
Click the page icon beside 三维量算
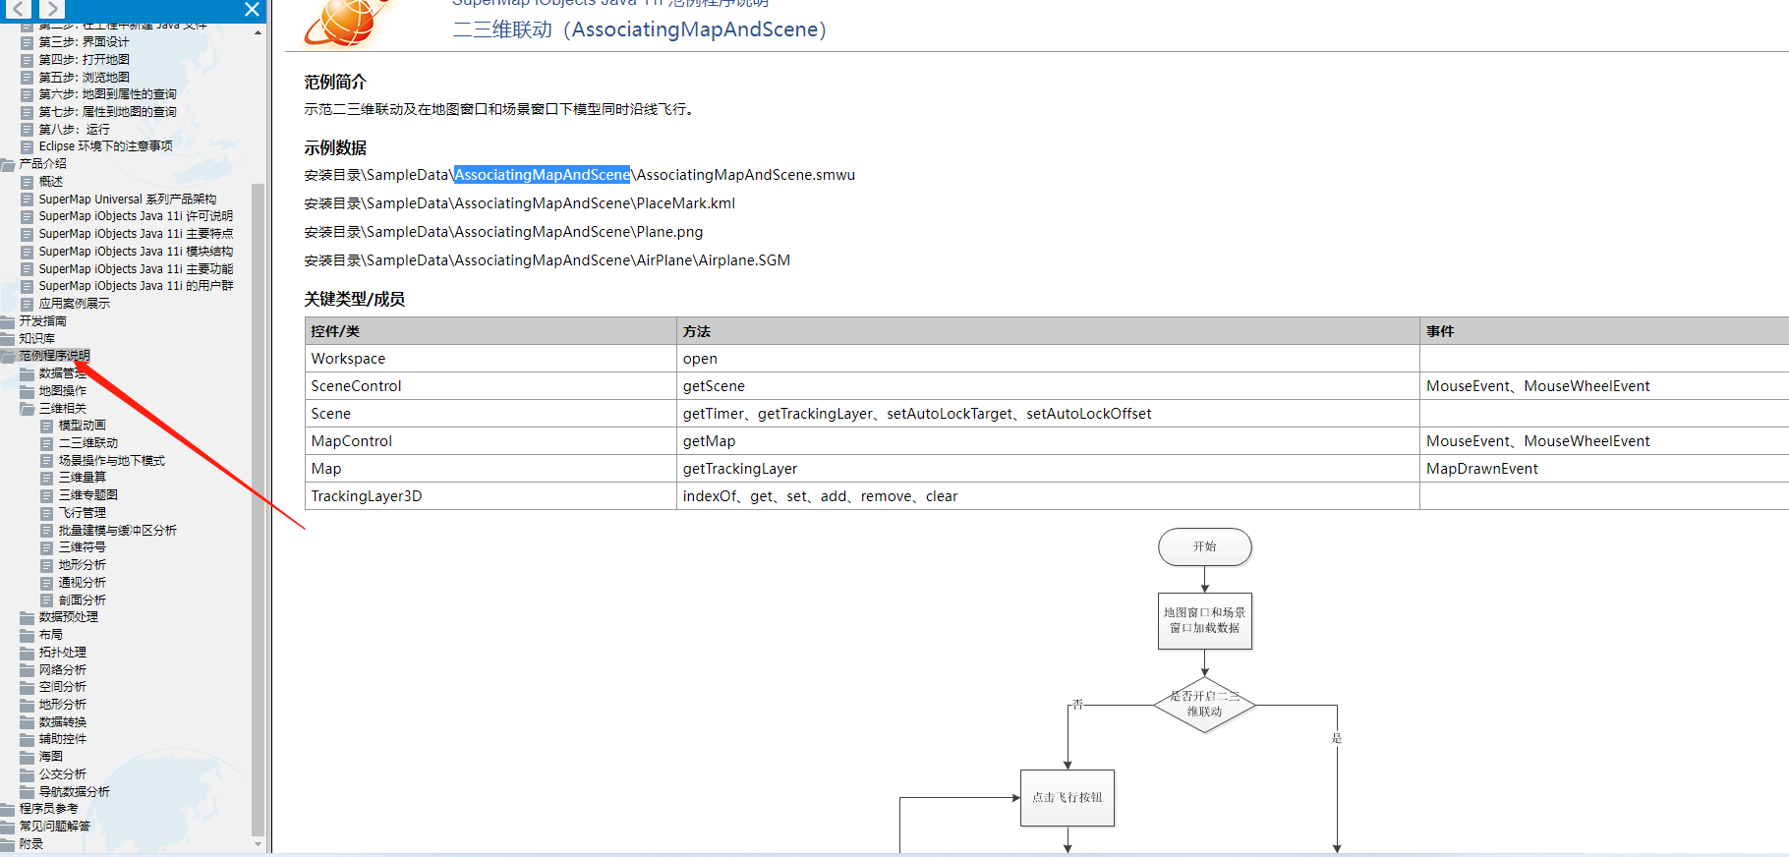(x=47, y=478)
